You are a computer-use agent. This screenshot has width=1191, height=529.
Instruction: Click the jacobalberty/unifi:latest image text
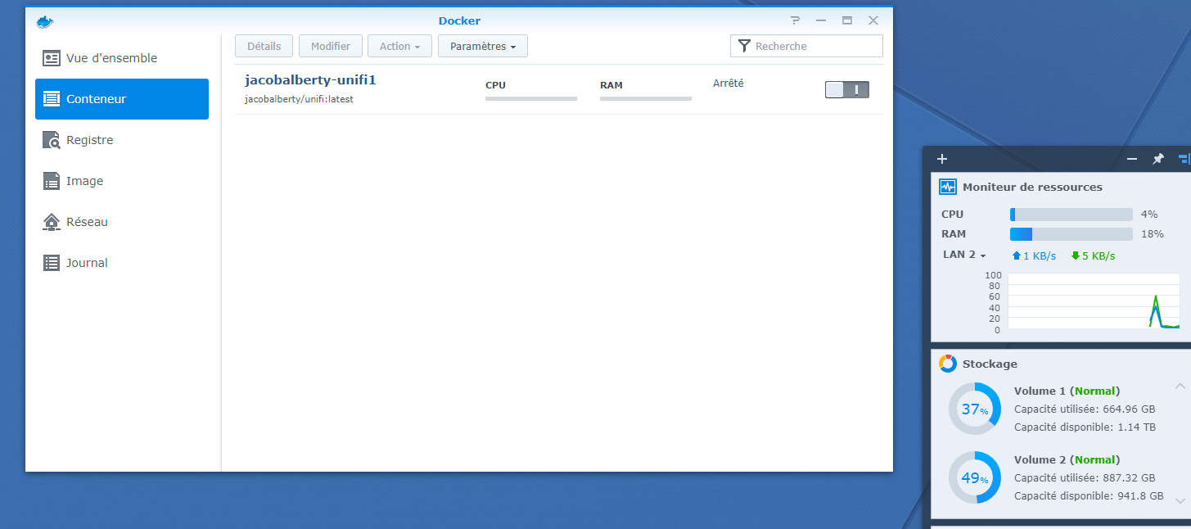tap(299, 99)
